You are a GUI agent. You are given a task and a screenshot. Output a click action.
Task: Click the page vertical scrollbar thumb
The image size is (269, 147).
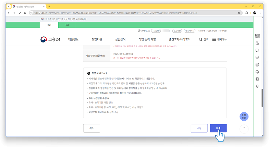pos(262,98)
